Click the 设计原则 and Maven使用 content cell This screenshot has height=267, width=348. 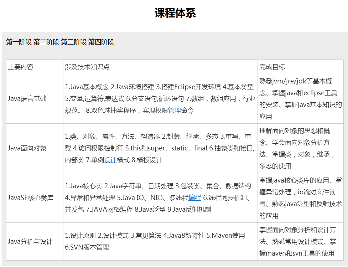coord(160,241)
